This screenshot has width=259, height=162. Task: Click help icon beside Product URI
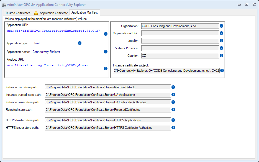(106, 68)
